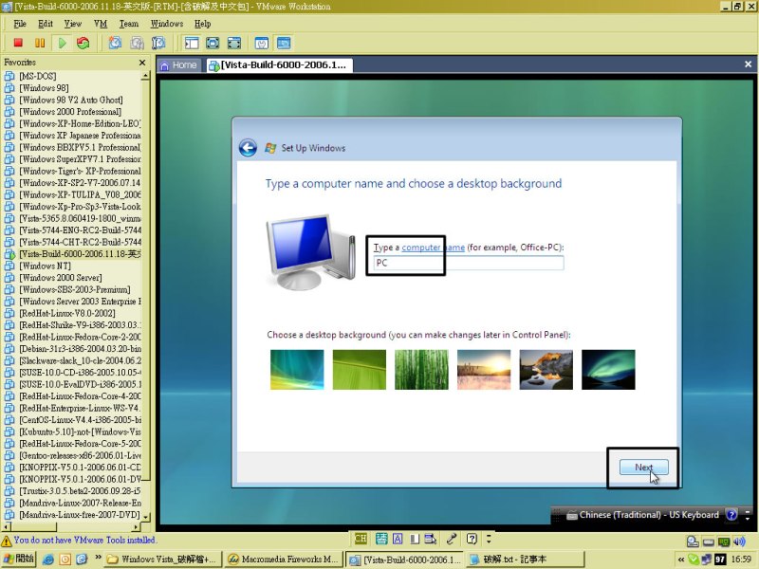Open the File menu
This screenshot has width=759, height=569.
point(20,24)
